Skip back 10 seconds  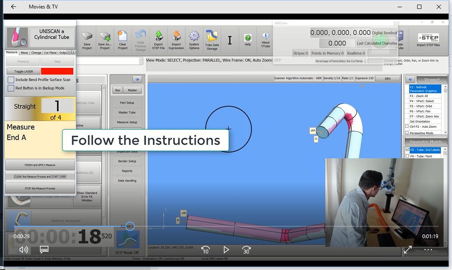click(x=205, y=250)
